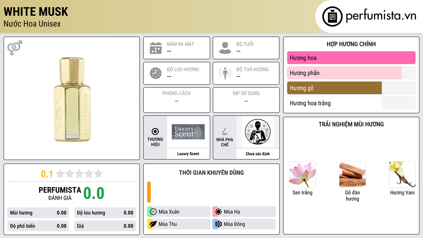
Task: Click the Hương hoa accord bar
Action: [351, 58]
